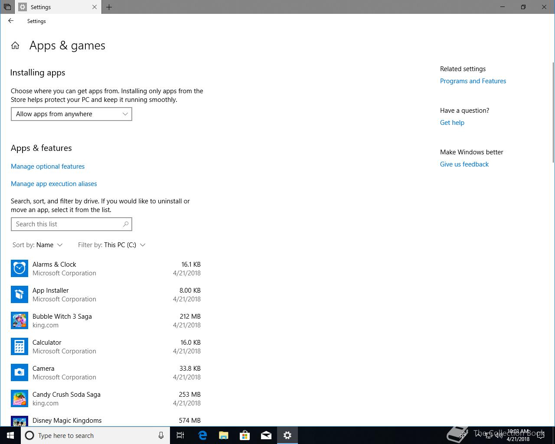Select the Camera app icon
Viewport: 555px width, 444px height.
20,372
